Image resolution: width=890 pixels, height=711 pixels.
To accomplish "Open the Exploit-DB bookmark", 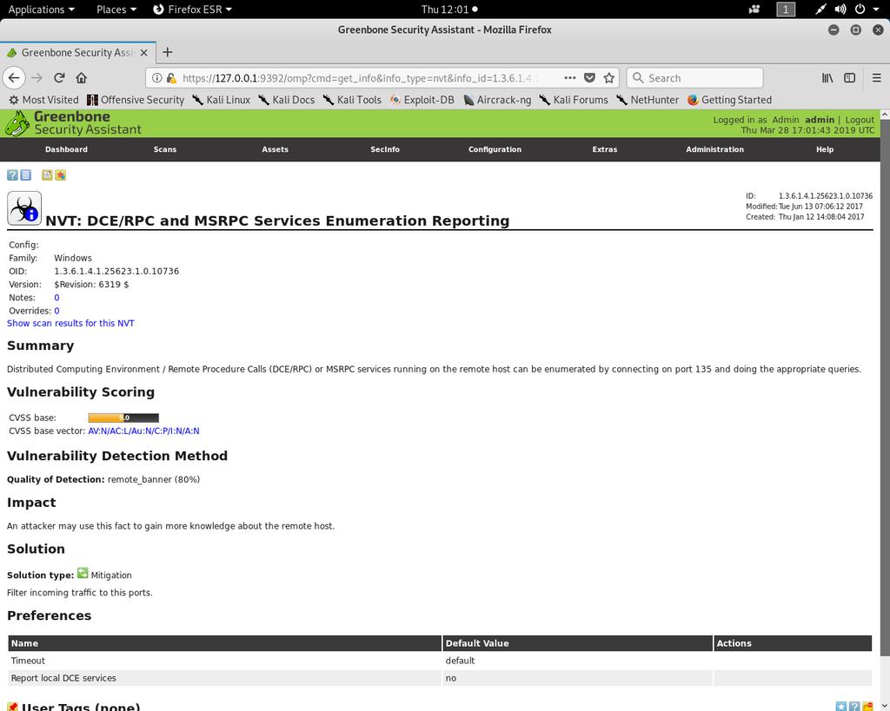I will click(422, 100).
